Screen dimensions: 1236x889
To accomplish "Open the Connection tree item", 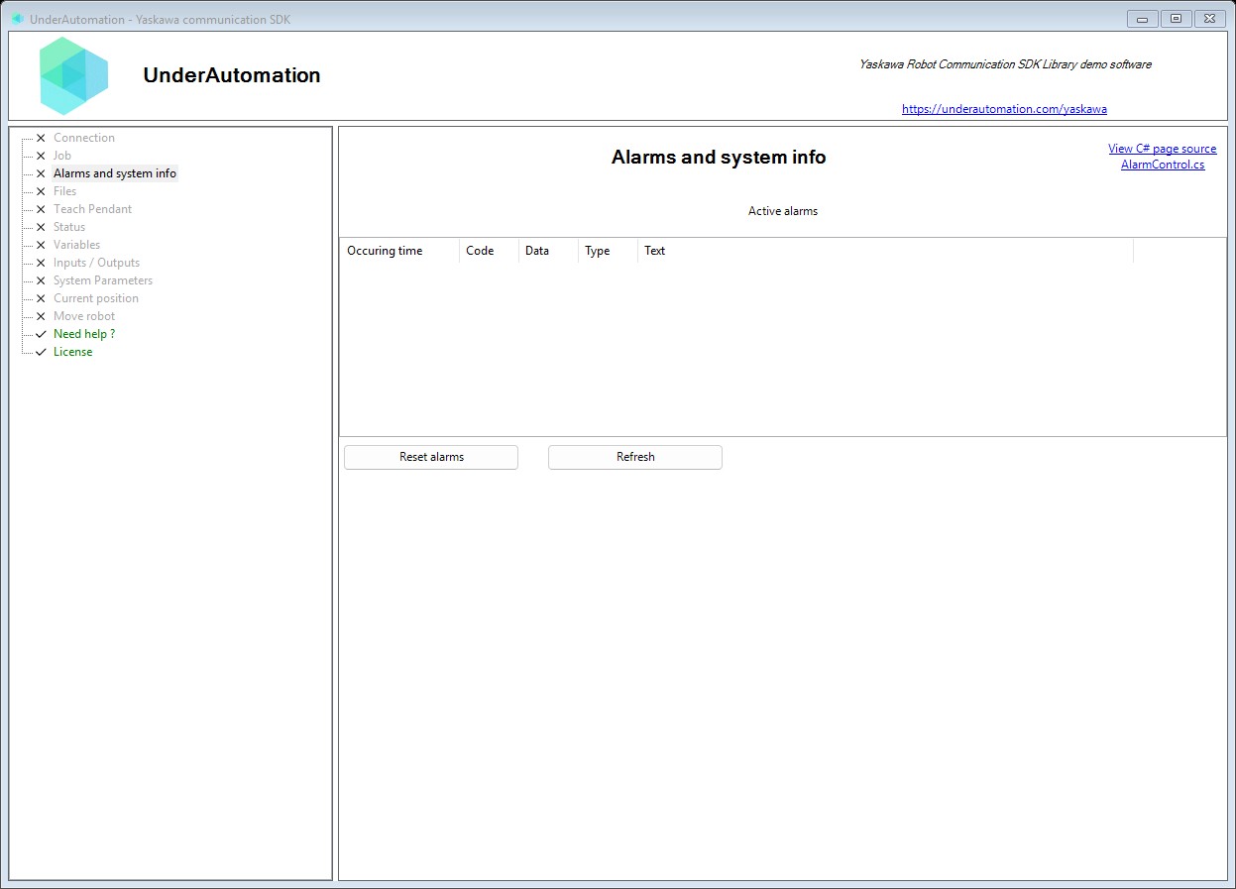I will (x=84, y=138).
